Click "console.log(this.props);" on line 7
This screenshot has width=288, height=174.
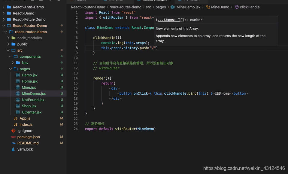[x=126, y=43]
